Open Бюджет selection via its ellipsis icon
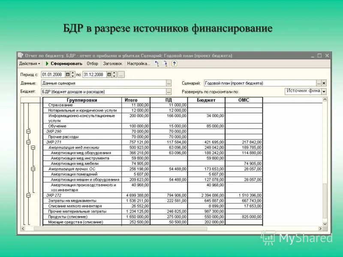Viewport: 343px width, 257px height. (x=169, y=92)
